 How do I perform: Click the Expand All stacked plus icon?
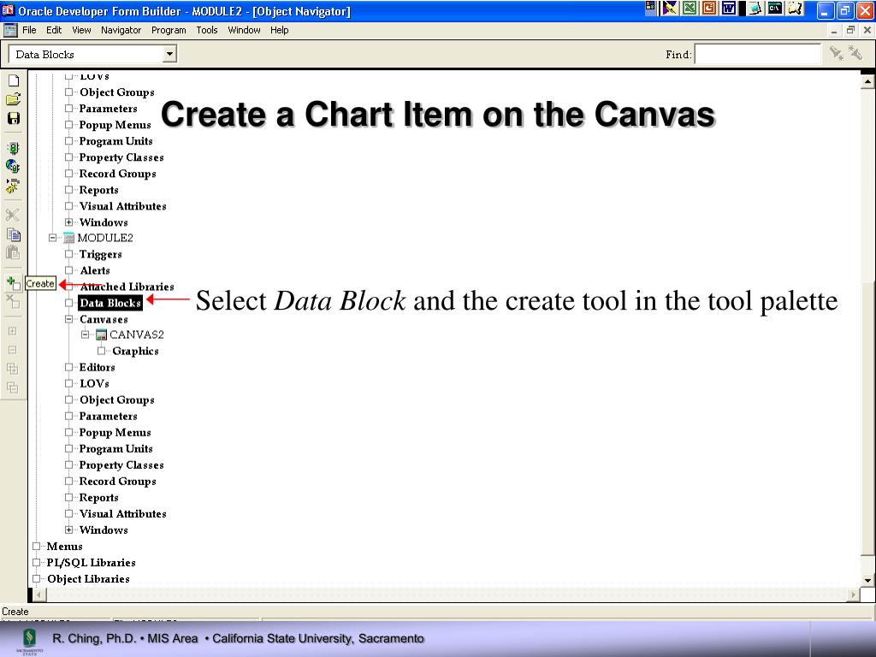coord(13,369)
